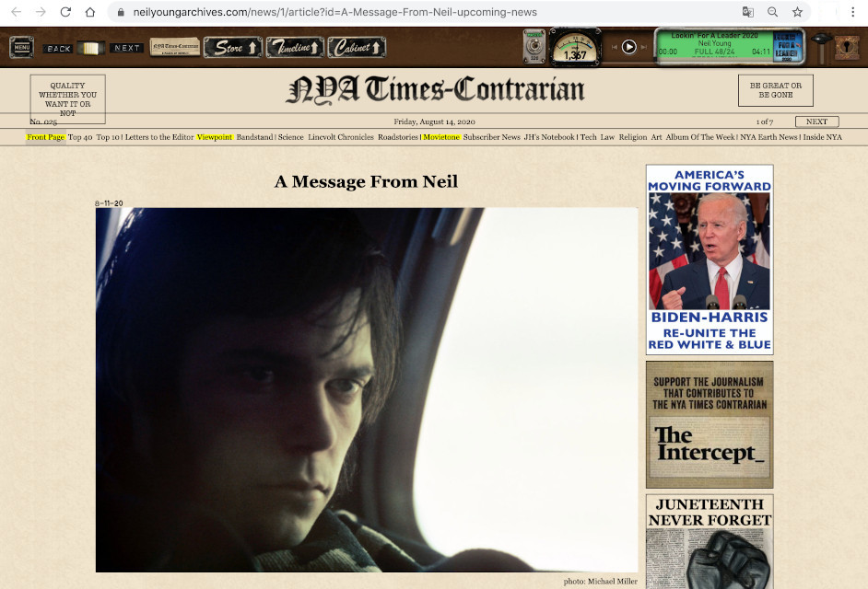The height and width of the screenshot is (589, 868).
Task: Open the Store plaque
Action: (x=233, y=48)
